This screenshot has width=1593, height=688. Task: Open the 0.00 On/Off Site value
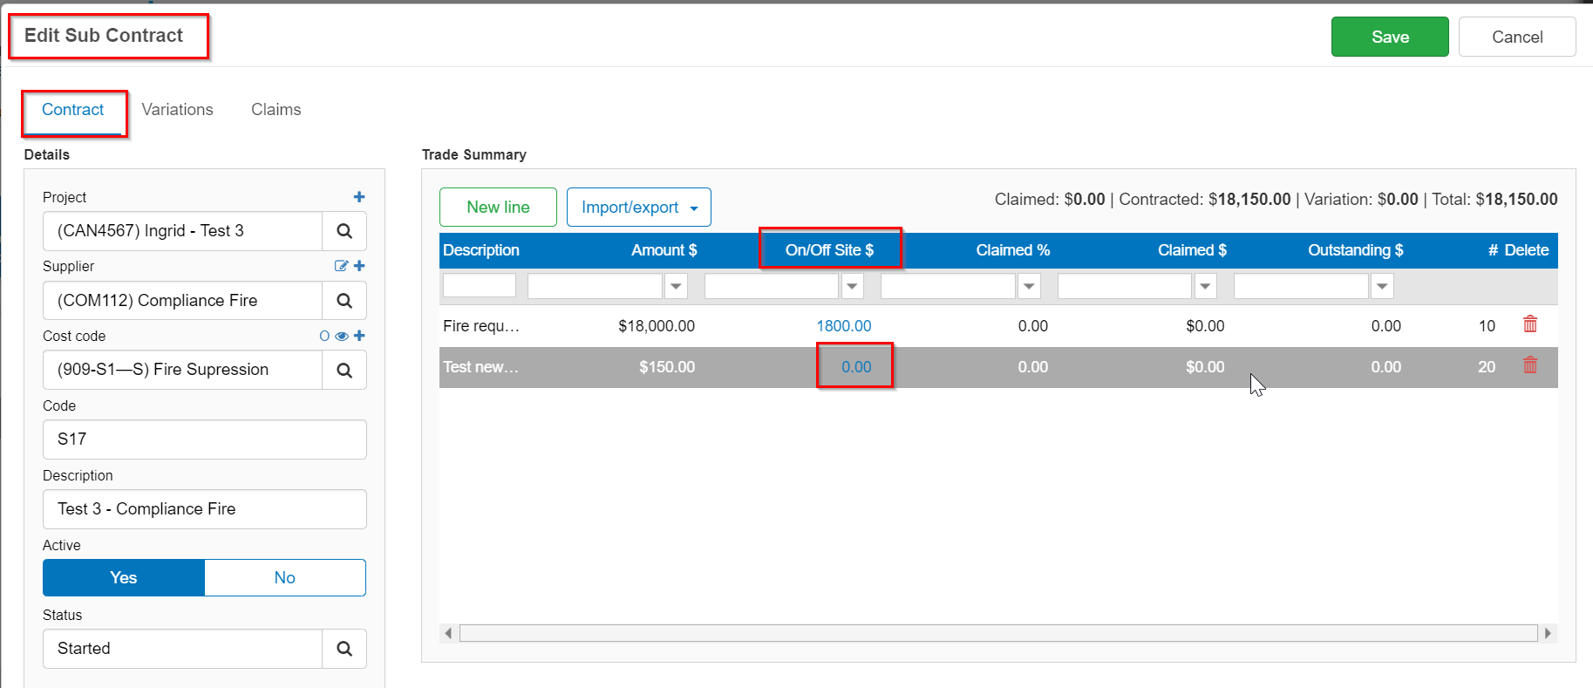pos(856,367)
